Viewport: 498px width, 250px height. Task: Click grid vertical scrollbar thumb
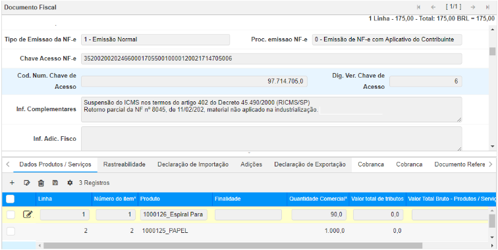491,221
